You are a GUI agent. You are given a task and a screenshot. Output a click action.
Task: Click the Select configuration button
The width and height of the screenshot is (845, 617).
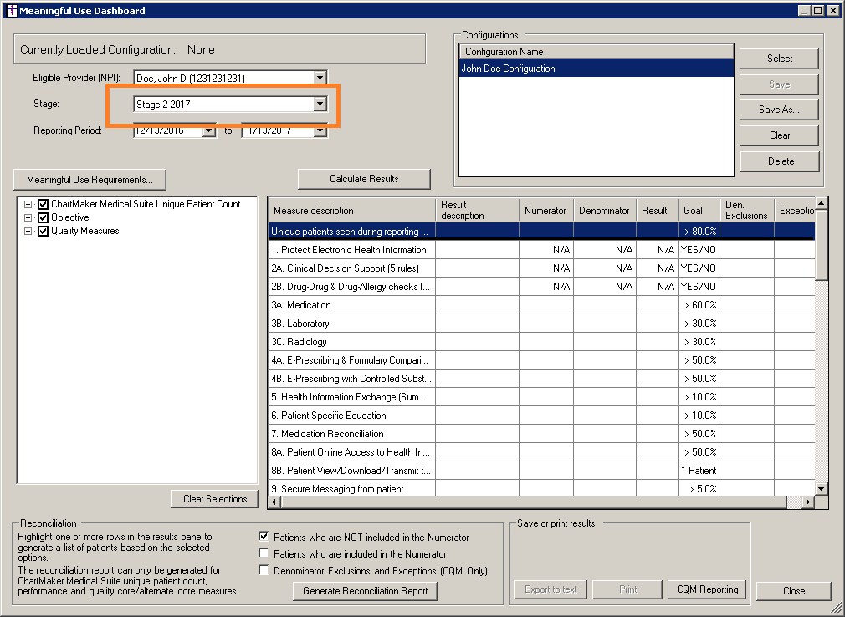[x=779, y=59]
